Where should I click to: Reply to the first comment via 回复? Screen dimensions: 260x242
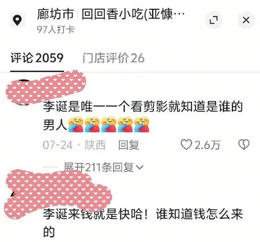pos(129,145)
